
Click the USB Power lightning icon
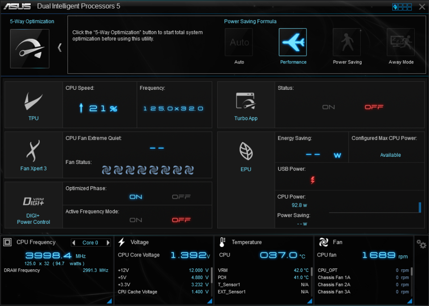312,180
